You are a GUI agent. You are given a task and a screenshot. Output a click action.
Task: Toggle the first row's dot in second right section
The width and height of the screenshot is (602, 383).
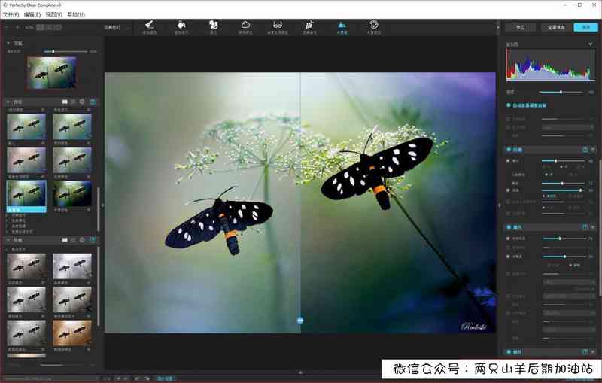tap(509, 239)
